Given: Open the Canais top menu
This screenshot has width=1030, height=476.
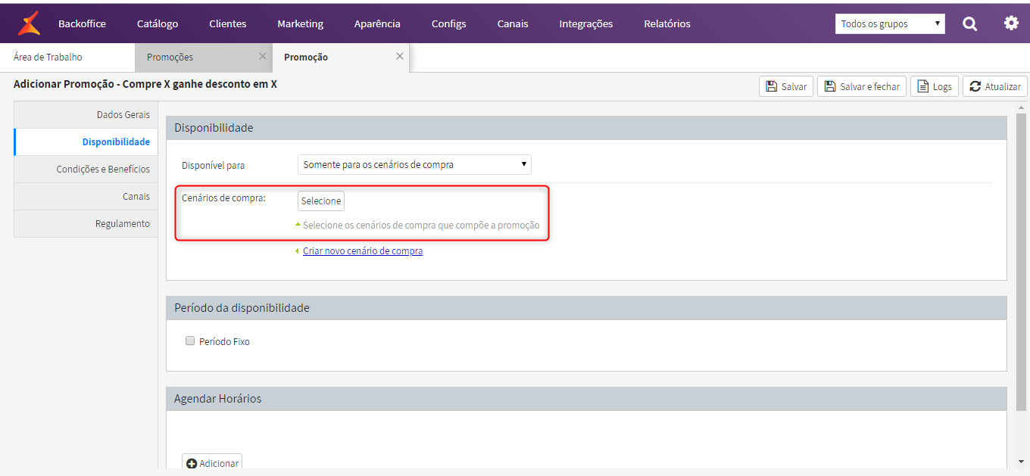Looking at the screenshot, I should (513, 23).
